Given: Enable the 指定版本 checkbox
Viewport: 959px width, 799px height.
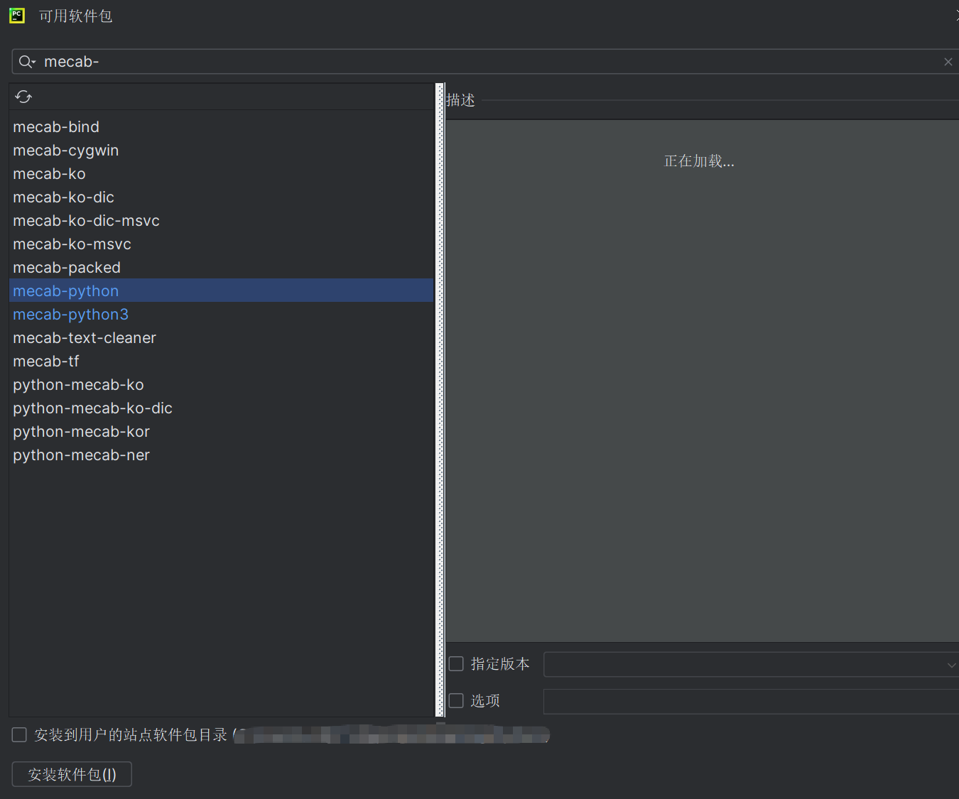Looking at the screenshot, I should [x=456, y=663].
